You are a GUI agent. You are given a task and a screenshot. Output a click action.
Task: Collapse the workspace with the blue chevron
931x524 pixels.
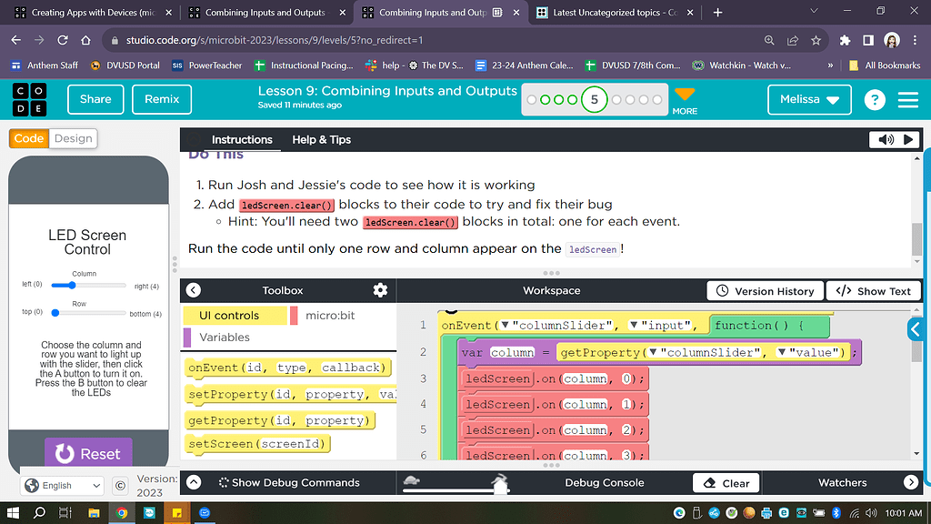coord(916,329)
